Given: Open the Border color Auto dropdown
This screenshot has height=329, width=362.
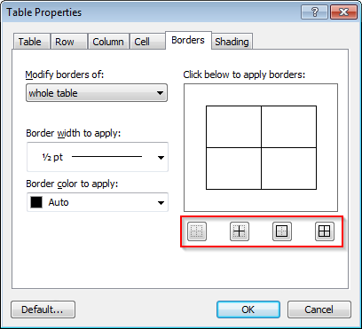Looking at the screenshot, I should [x=98, y=202].
